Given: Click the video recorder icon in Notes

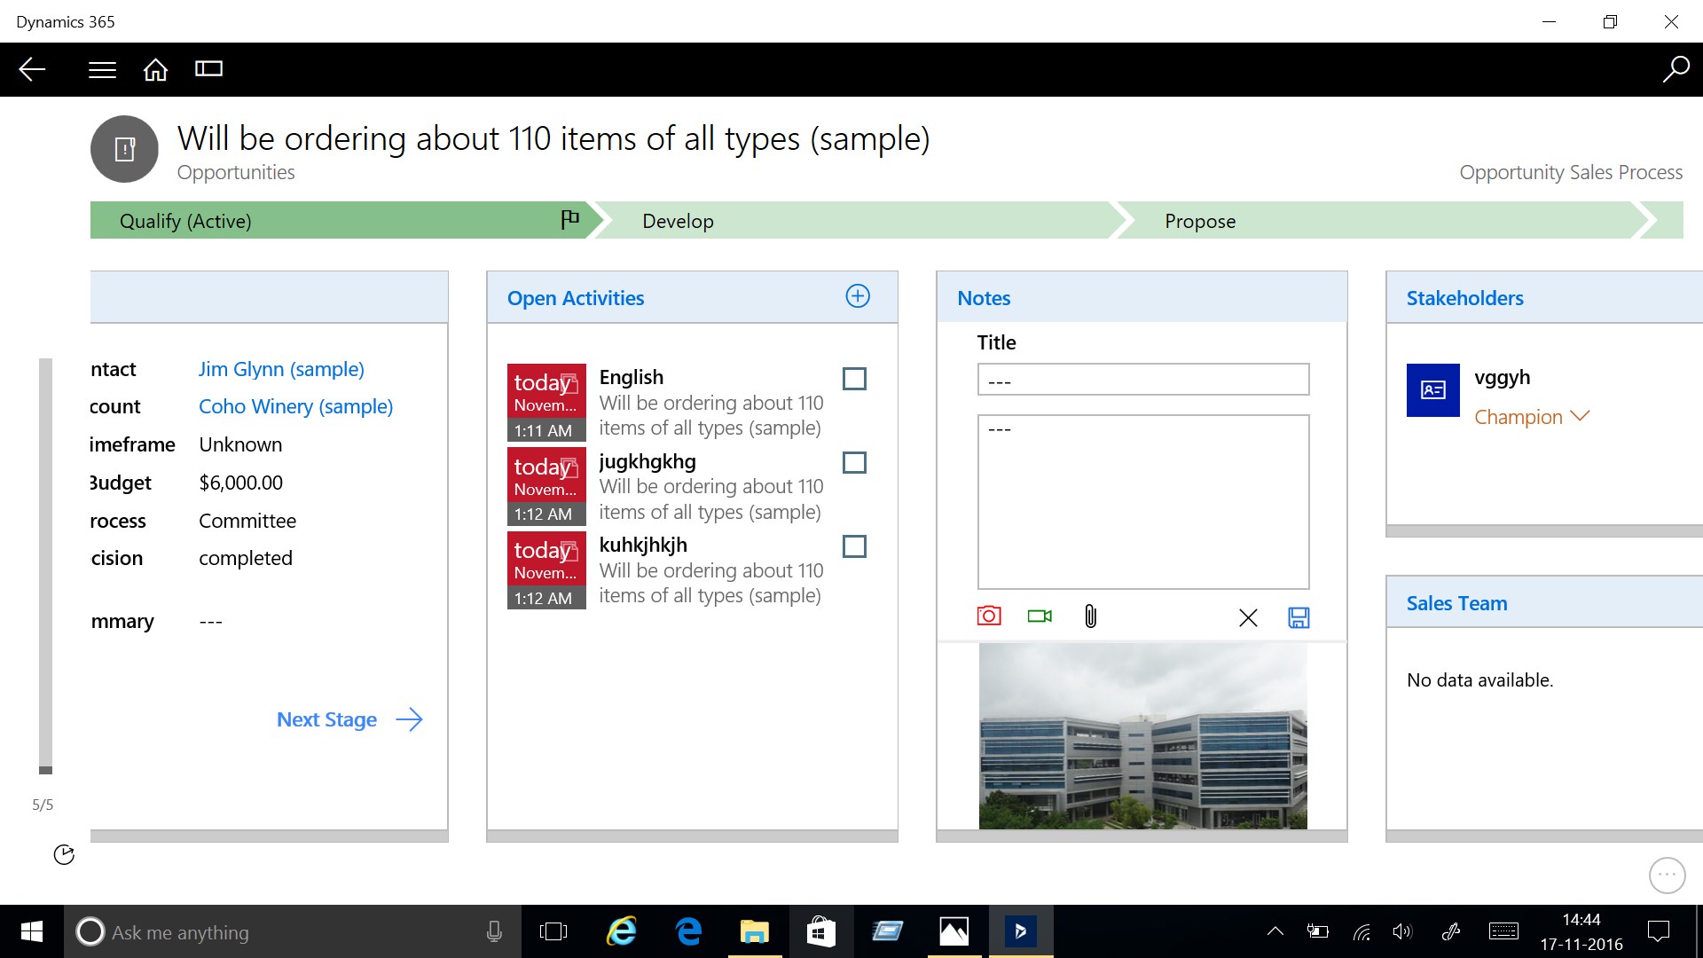Looking at the screenshot, I should click(x=1040, y=616).
